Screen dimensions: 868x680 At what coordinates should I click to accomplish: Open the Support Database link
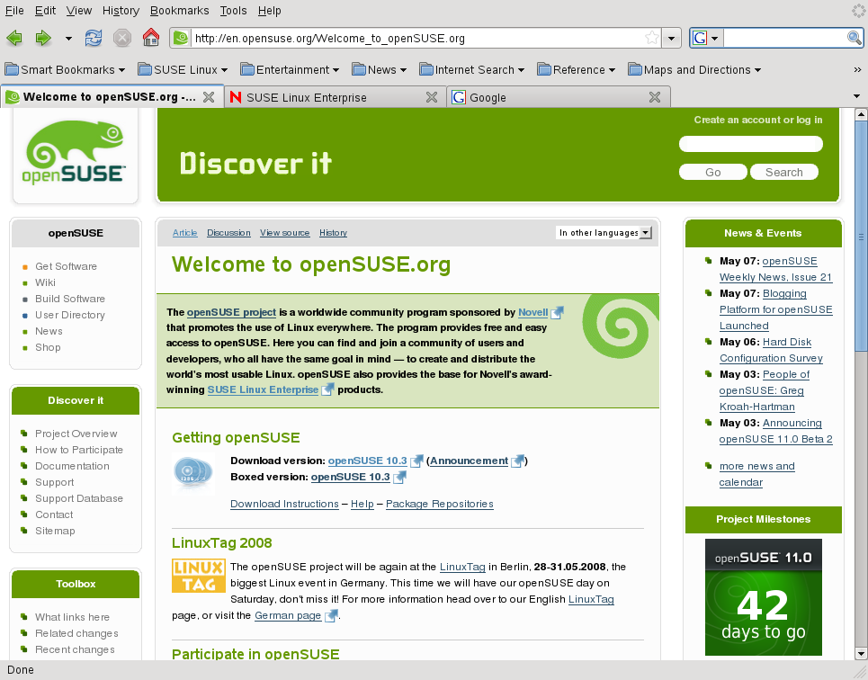[79, 498]
